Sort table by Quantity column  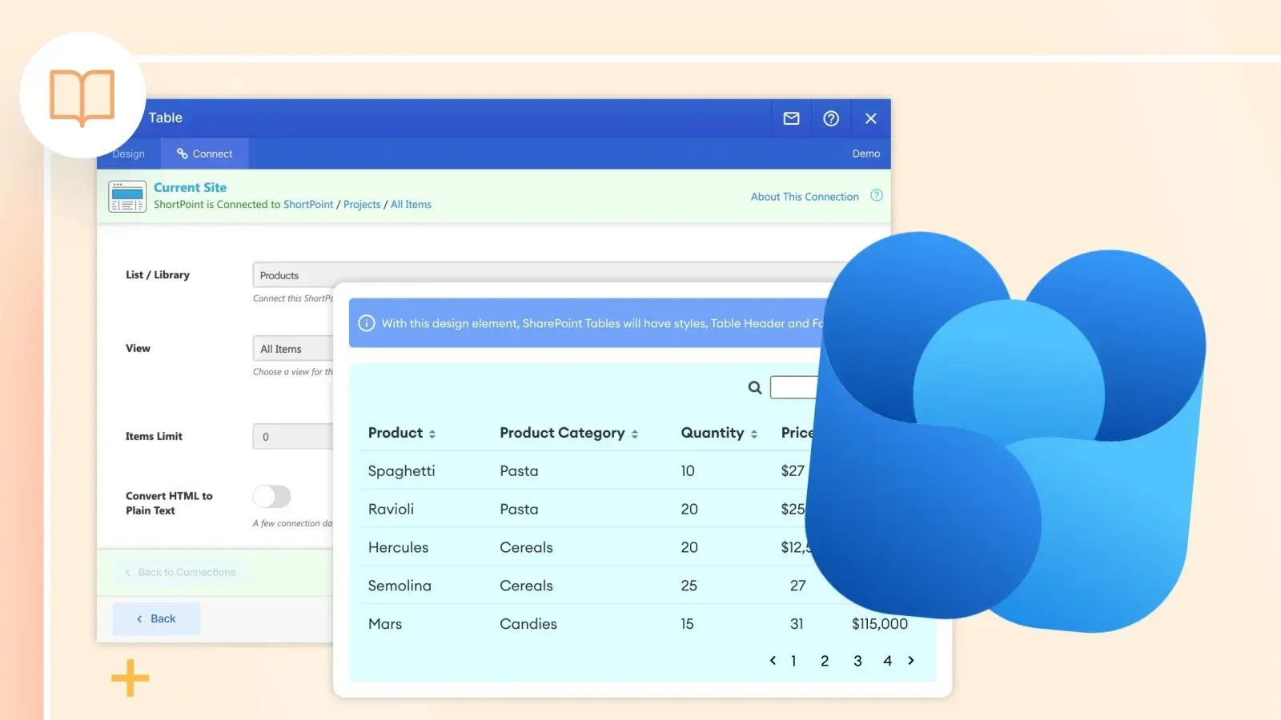coord(754,434)
